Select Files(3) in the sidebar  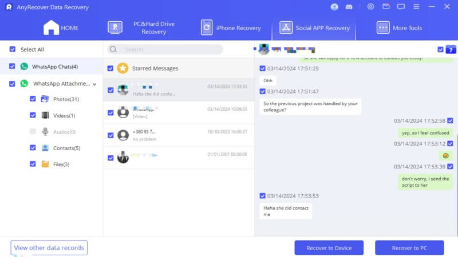click(x=61, y=164)
